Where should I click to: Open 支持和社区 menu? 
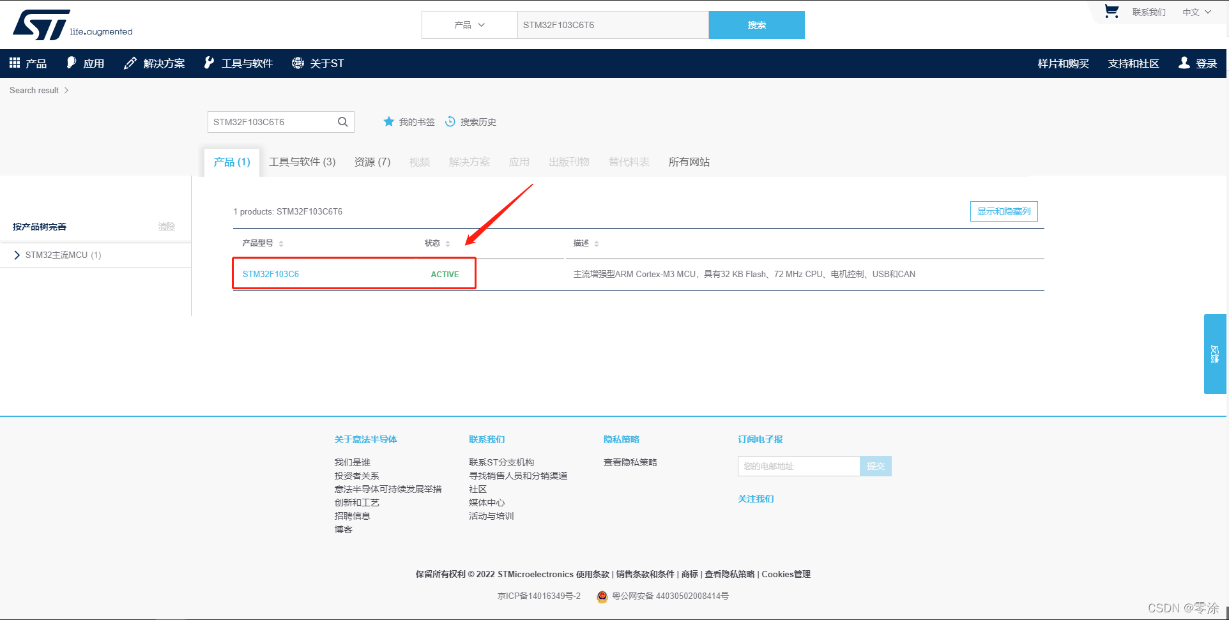[x=1133, y=63]
